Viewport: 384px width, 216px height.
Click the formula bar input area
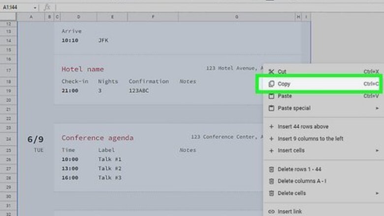pos(219,7)
